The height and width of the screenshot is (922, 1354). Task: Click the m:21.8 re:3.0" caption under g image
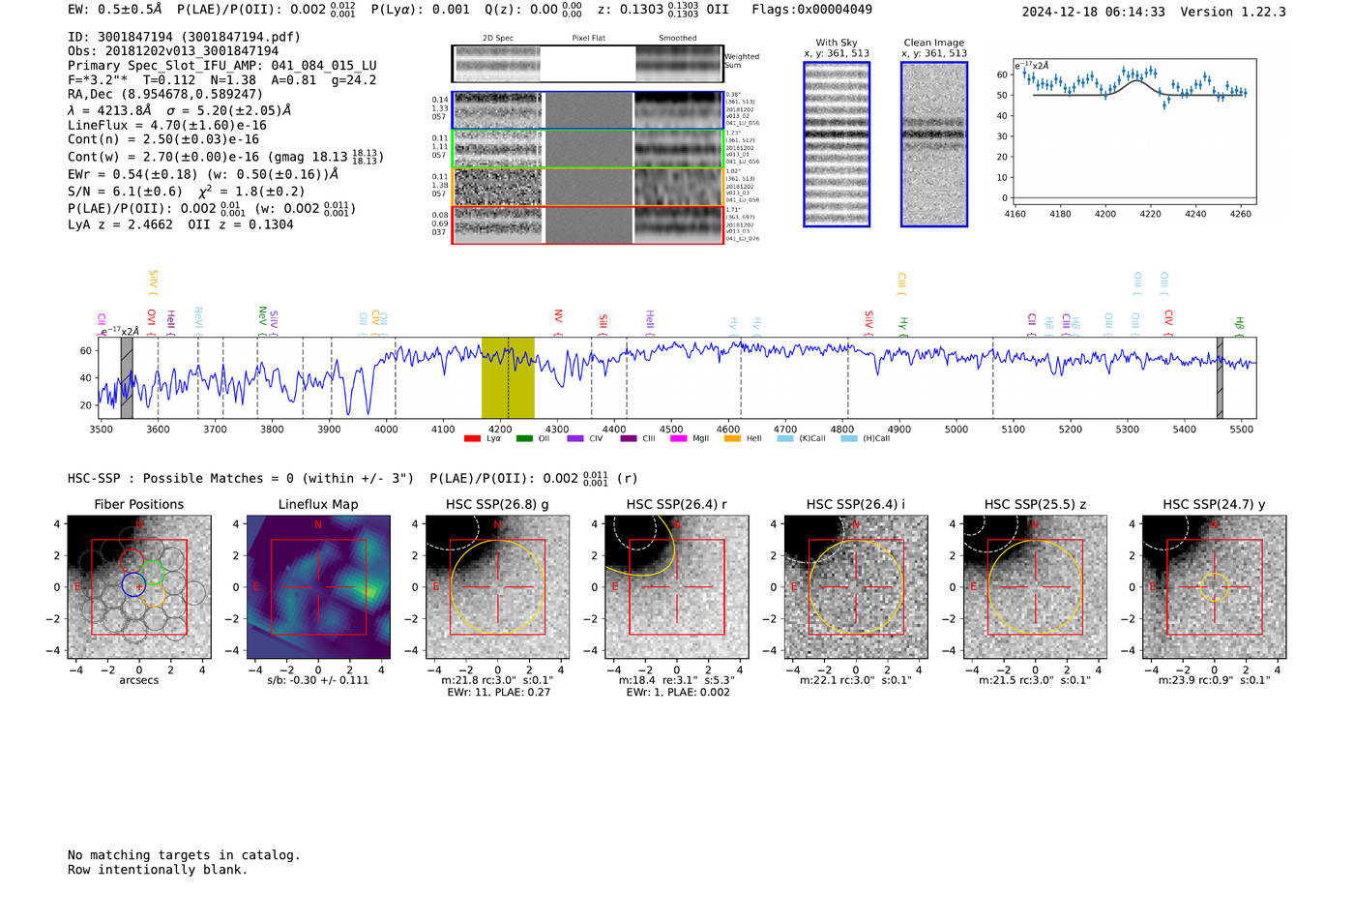coord(497,680)
